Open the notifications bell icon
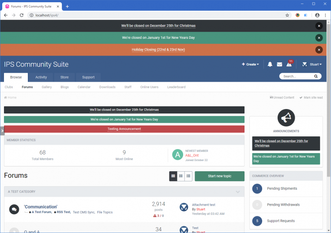This screenshot has width=331, height=233. tap(270, 64)
